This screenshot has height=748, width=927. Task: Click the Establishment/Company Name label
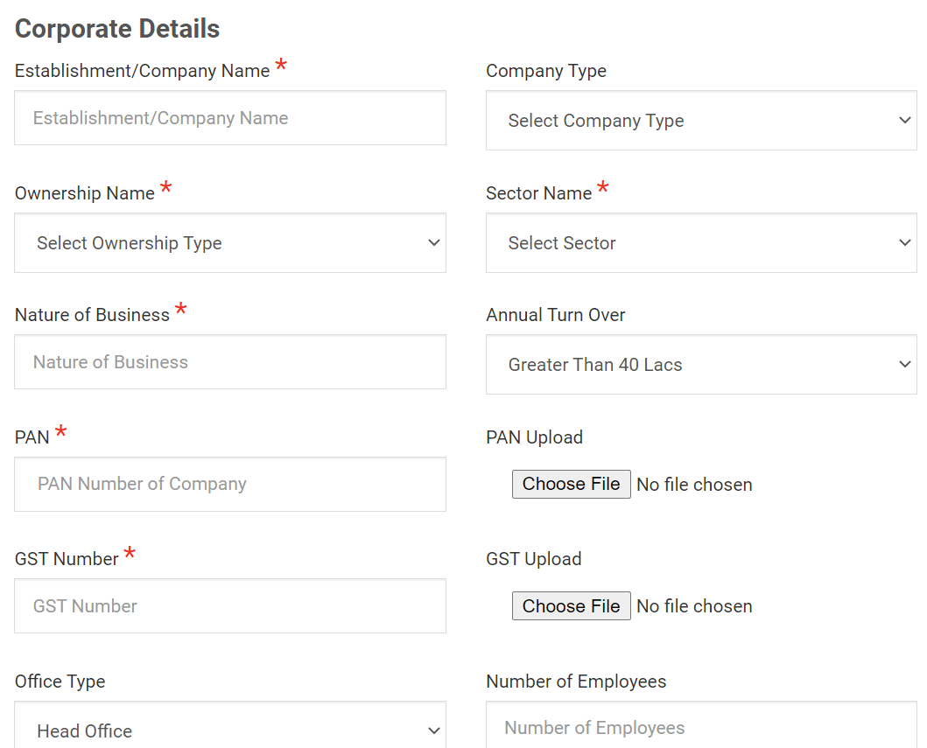(142, 72)
